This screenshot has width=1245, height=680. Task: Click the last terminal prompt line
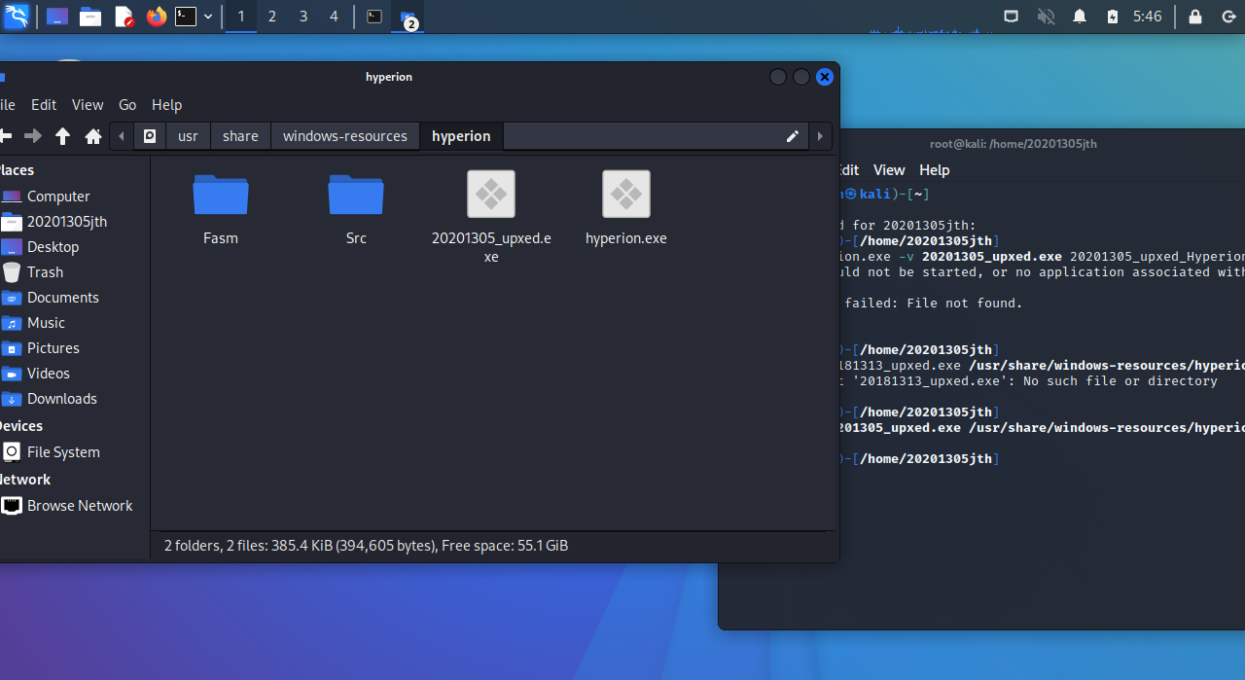pos(918,459)
